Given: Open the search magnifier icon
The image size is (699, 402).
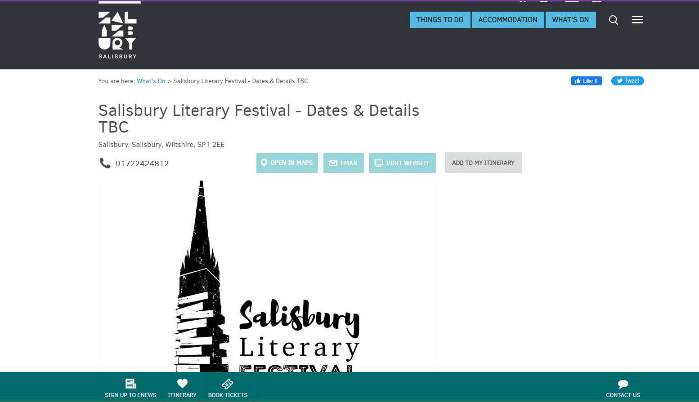Looking at the screenshot, I should [614, 20].
